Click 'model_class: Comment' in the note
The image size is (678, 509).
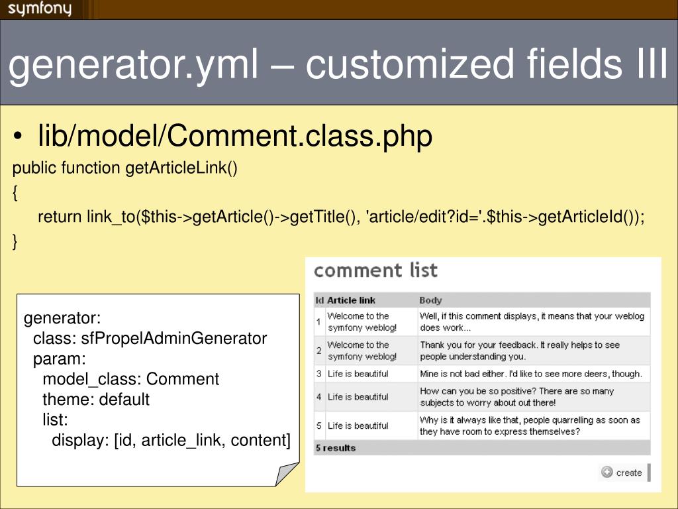pos(131,378)
